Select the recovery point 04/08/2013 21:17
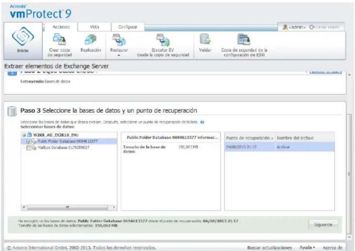The width and height of the screenshot is (355, 251). (x=241, y=147)
